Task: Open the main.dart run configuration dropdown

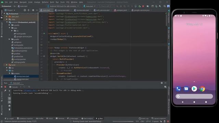Action: [x=89, y=6]
